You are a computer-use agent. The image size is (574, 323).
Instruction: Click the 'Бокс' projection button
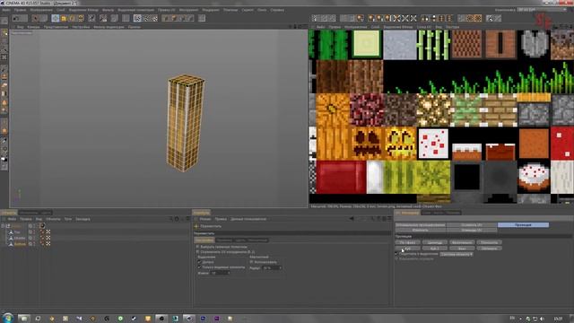tap(462, 249)
